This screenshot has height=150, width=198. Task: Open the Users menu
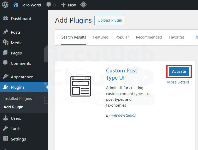point(16,118)
